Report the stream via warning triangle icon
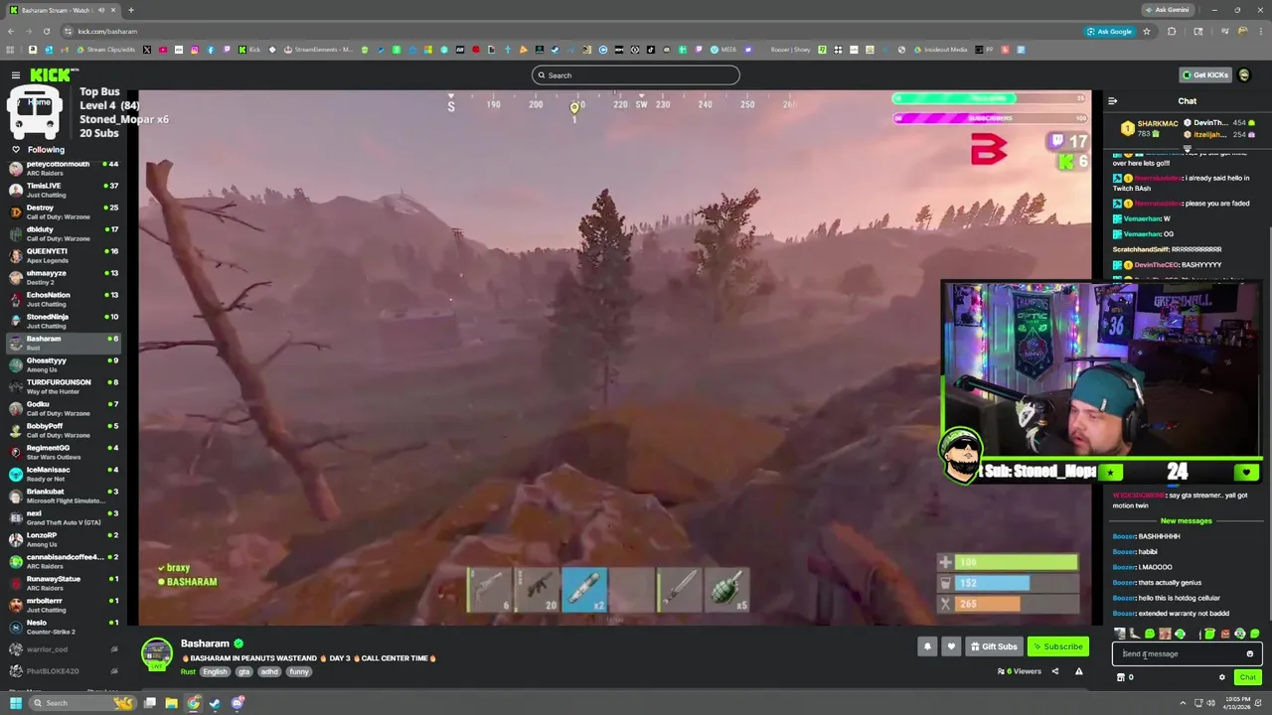Image resolution: width=1272 pixels, height=715 pixels. [x=1079, y=671]
